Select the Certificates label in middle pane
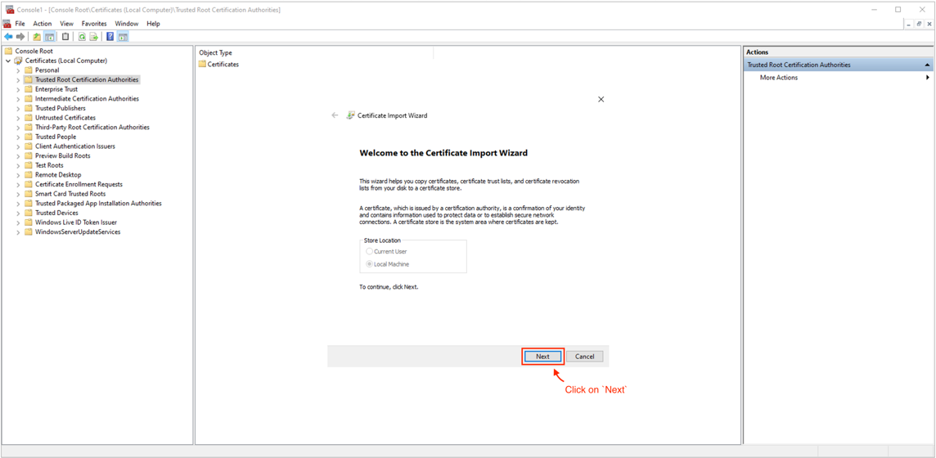Image resolution: width=936 pixels, height=458 pixels. [223, 65]
